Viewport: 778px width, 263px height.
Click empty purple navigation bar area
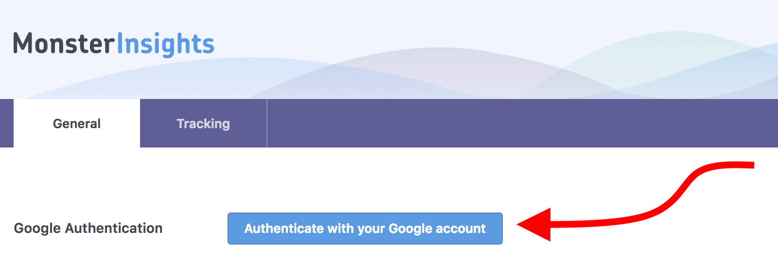point(522,123)
